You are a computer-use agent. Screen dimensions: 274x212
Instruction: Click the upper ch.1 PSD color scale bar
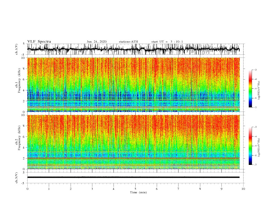(250, 89)
